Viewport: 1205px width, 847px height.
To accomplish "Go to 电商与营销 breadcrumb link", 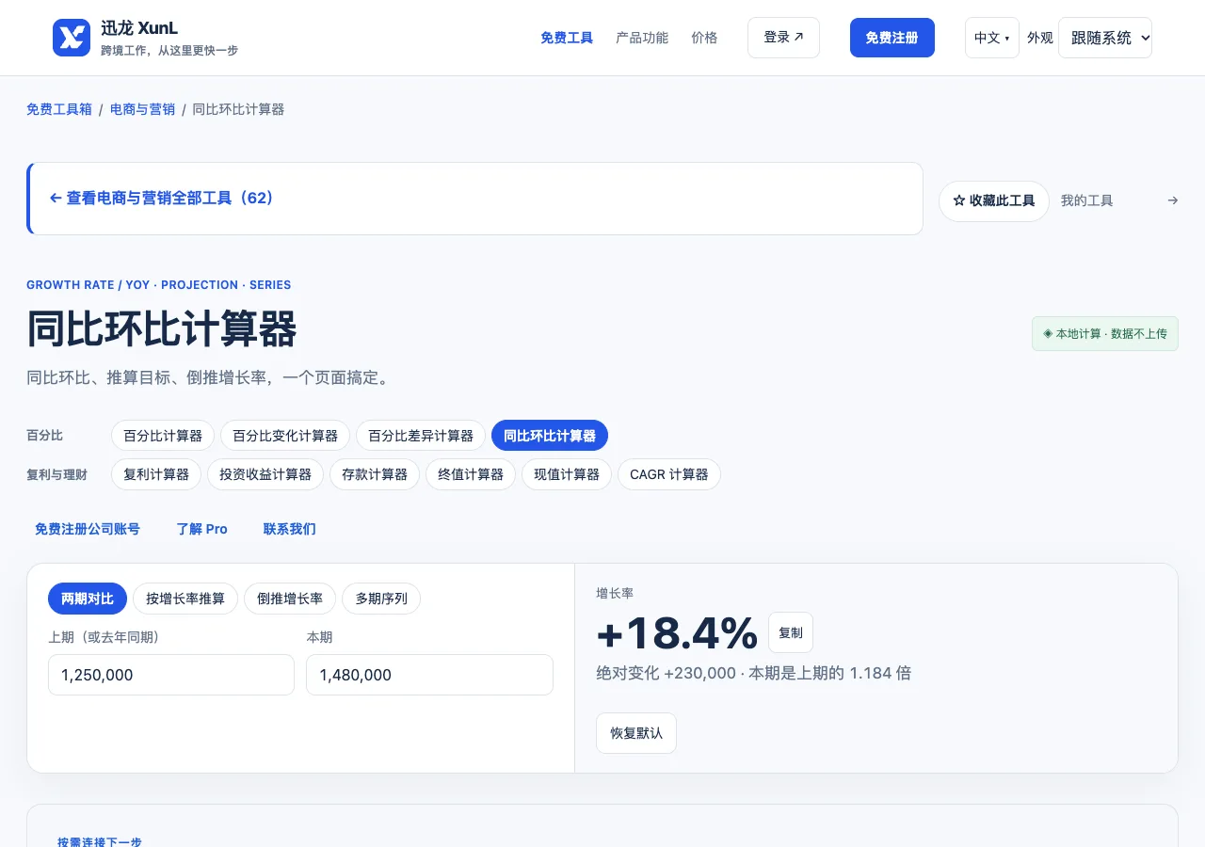I will pyautogui.click(x=142, y=109).
